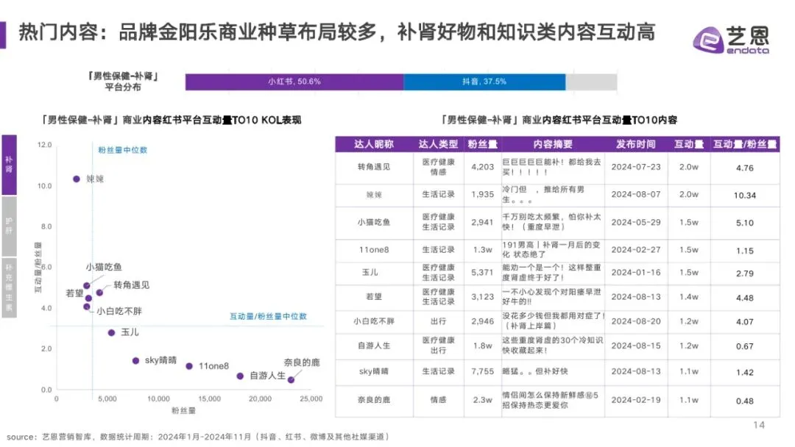The image size is (795, 447).
Task: Click the scatter chart title with KOL表现
Action: tap(171, 120)
